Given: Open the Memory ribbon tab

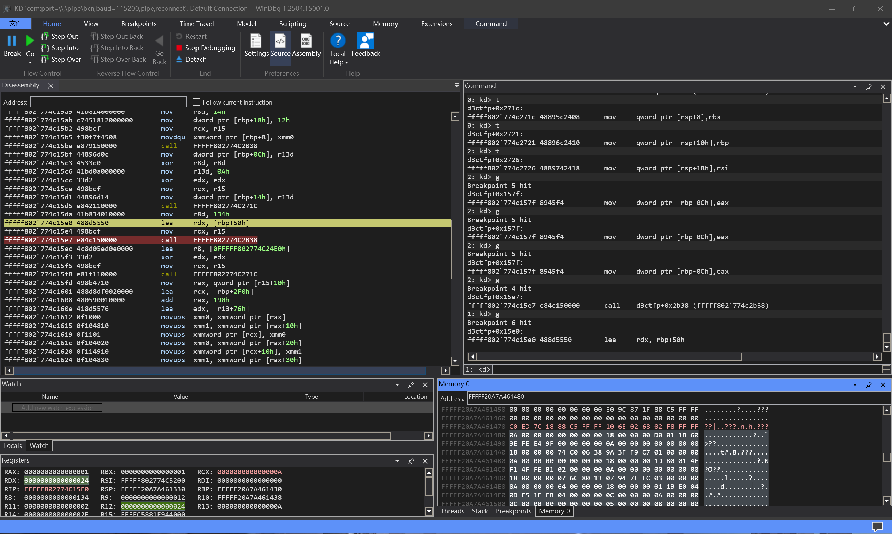Looking at the screenshot, I should pos(385,24).
